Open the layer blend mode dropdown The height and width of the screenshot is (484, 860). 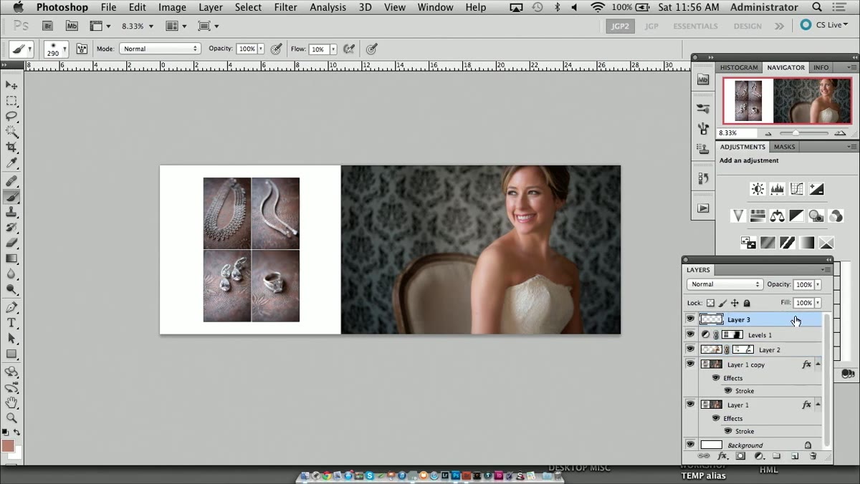tap(724, 284)
